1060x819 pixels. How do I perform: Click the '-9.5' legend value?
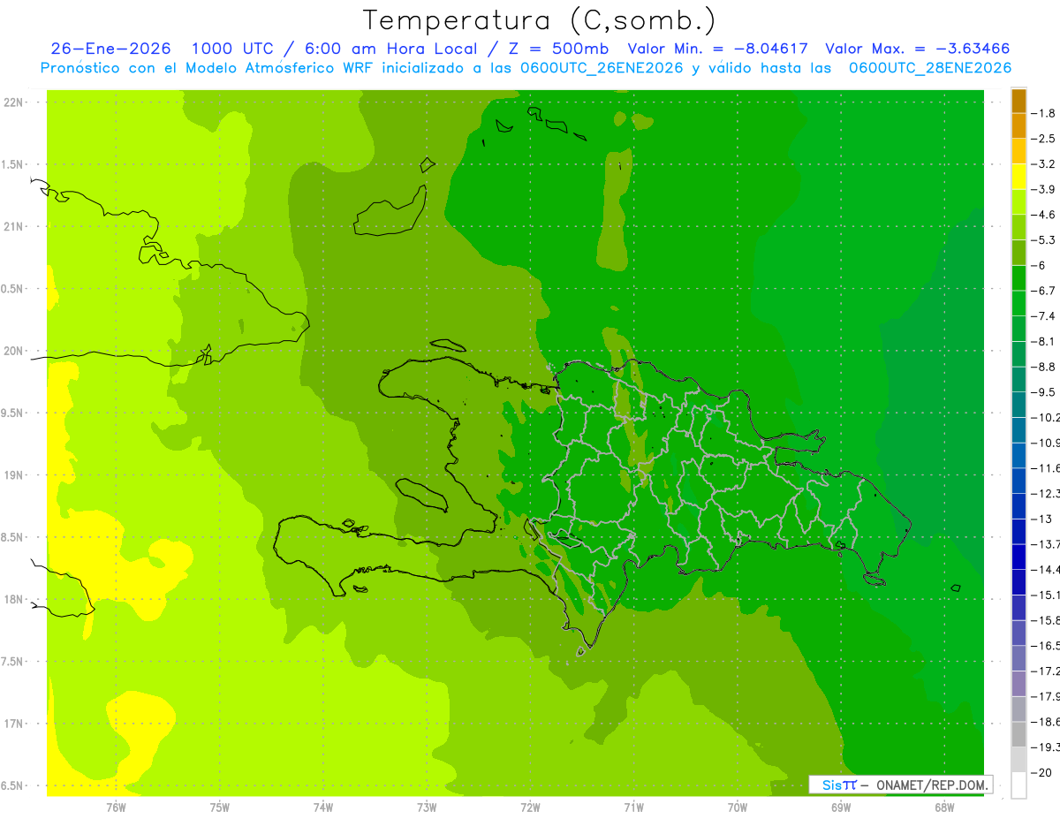[1043, 392]
